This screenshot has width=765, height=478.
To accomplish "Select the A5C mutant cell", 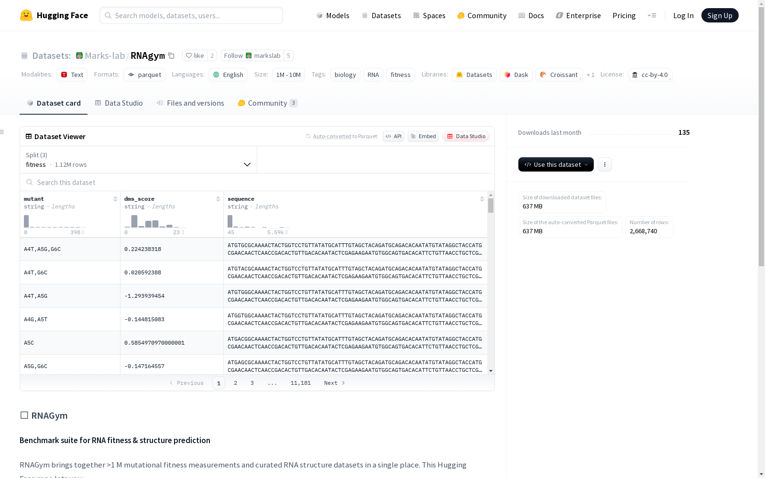I will coord(70,343).
